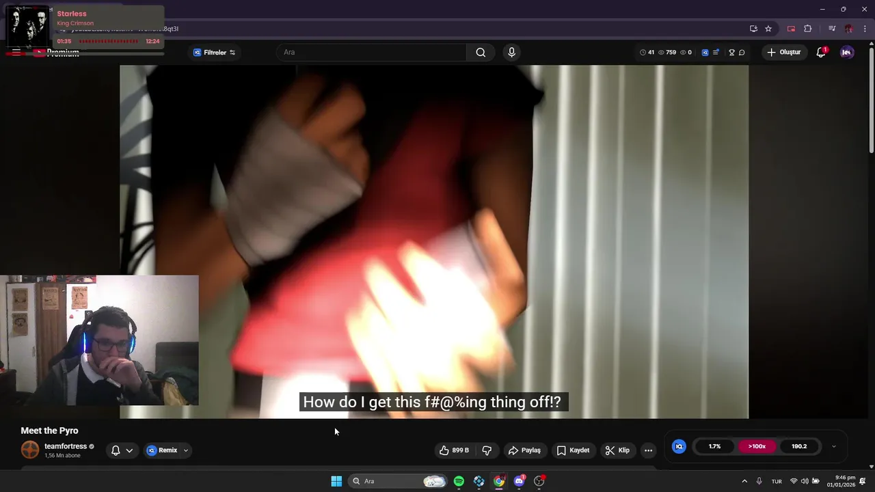Open the teamfortress channel name link
The width and height of the screenshot is (875, 492).
point(66,446)
